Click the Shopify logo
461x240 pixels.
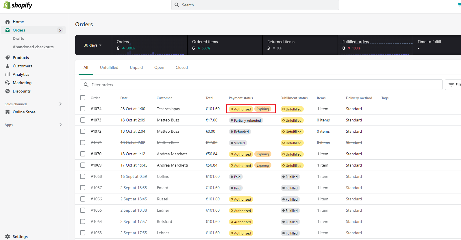click(x=18, y=5)
